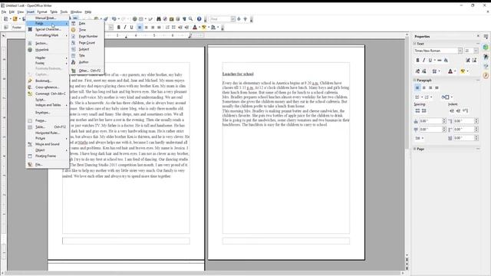Open Special Character from Insert menu
491x276 pixels.
coord(48,29)
